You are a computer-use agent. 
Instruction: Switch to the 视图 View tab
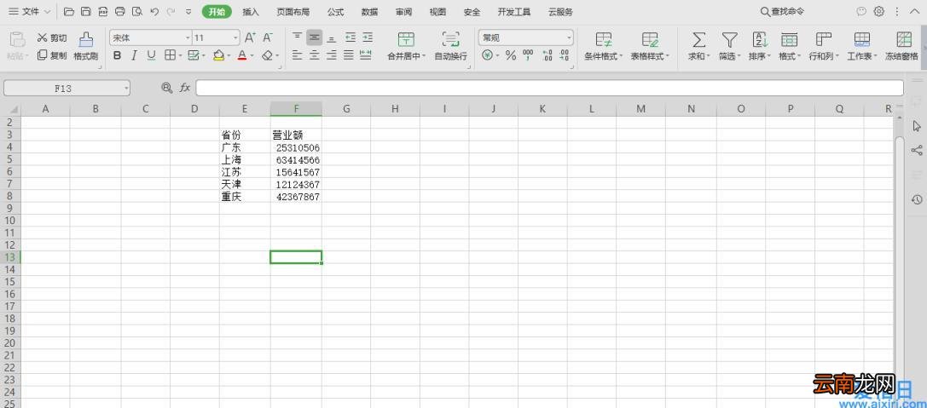437,12
